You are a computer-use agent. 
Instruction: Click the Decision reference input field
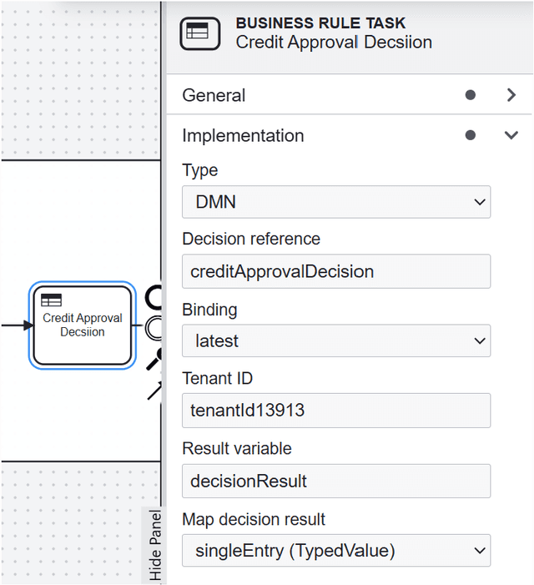pyautogui.click(x=336, y=271)
